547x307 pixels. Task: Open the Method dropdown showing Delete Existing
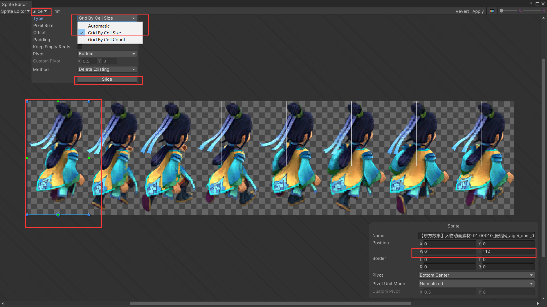(107, 69)
